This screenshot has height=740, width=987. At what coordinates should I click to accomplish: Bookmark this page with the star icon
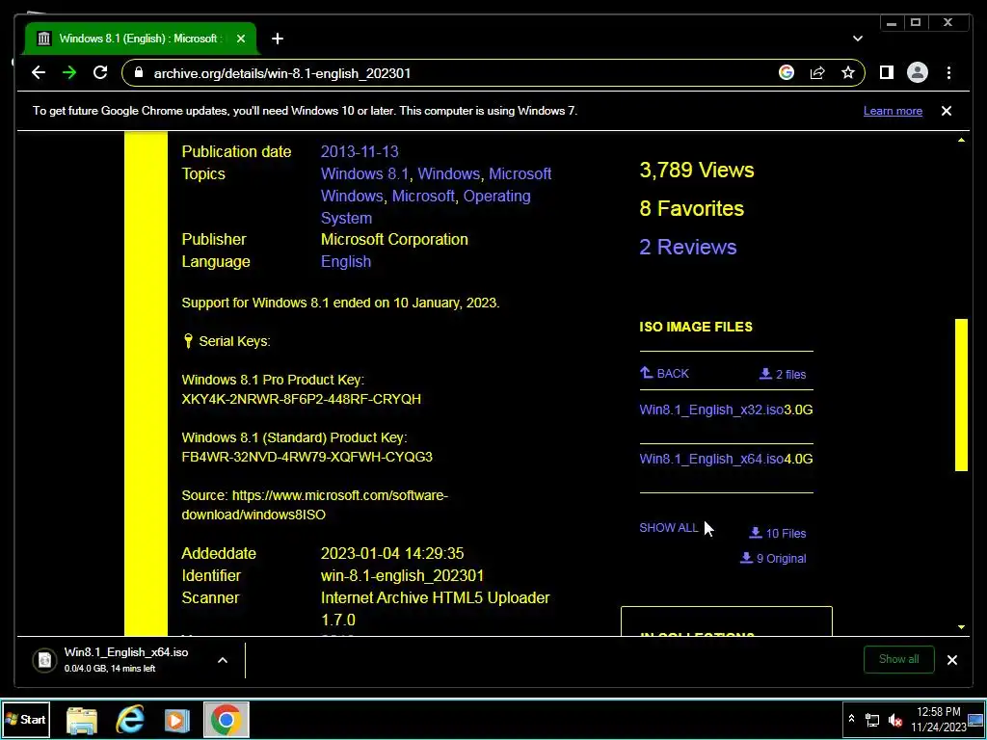click(x=848, y=73)
